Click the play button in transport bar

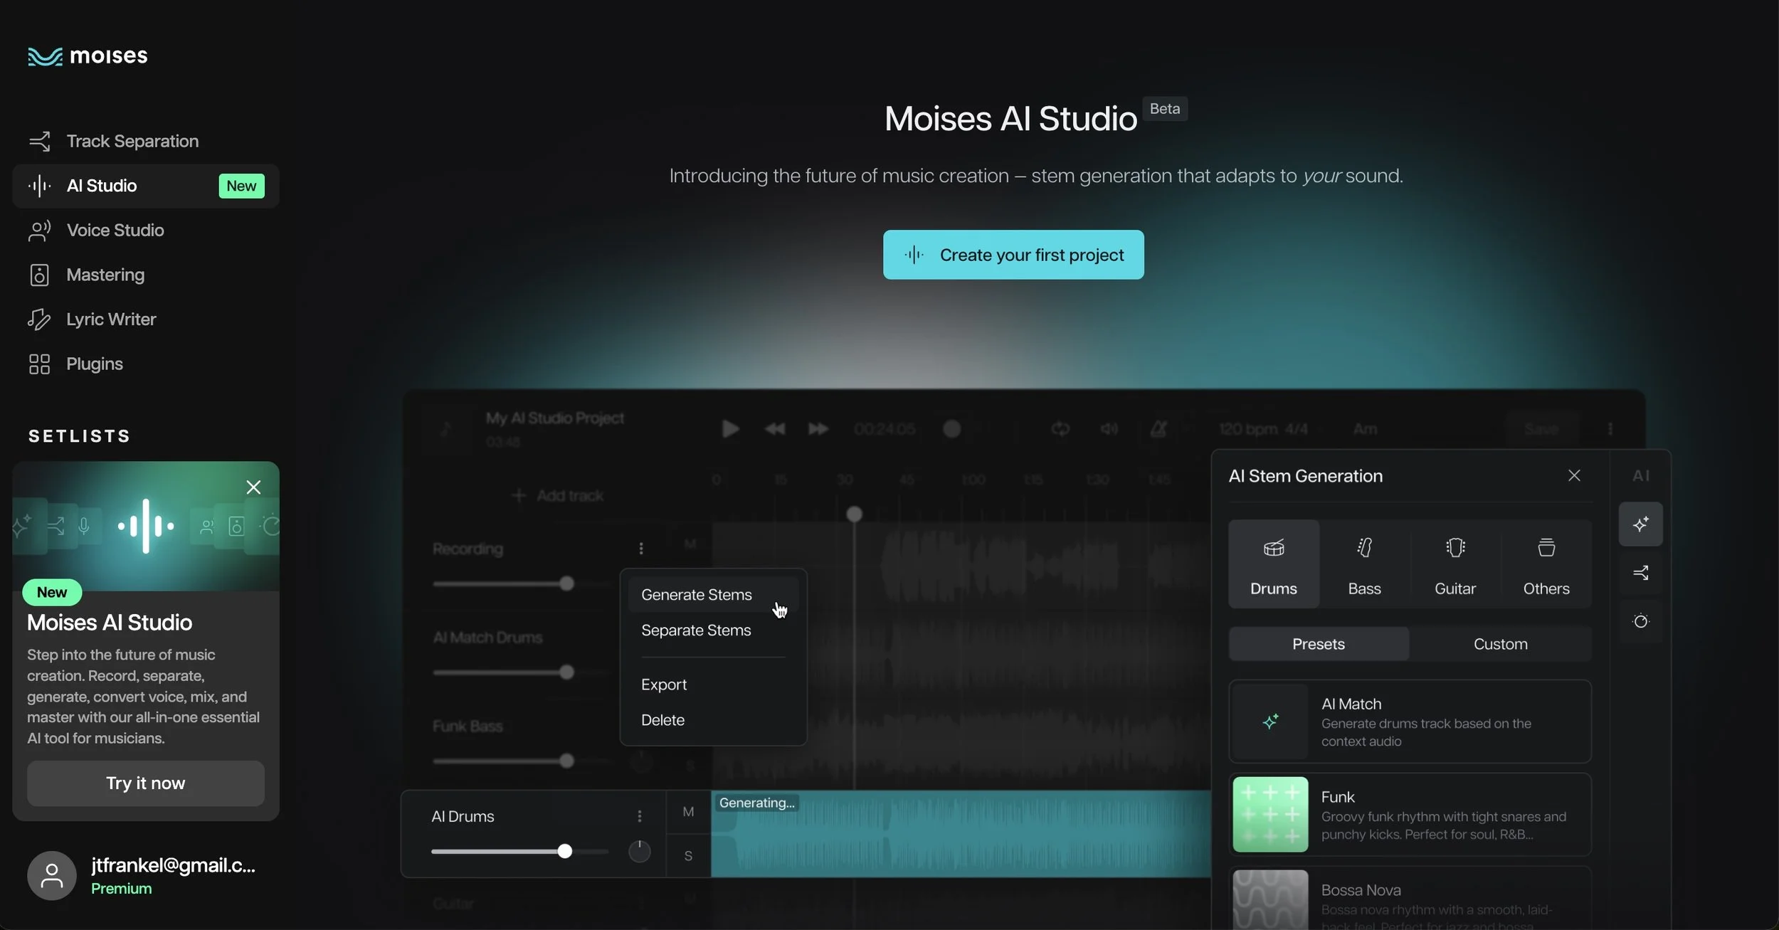click(730, 429)
